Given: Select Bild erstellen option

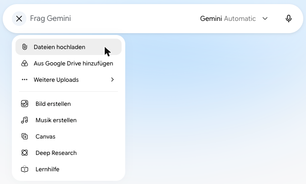Looking at the screenshot, I should (x=68, y=104).
